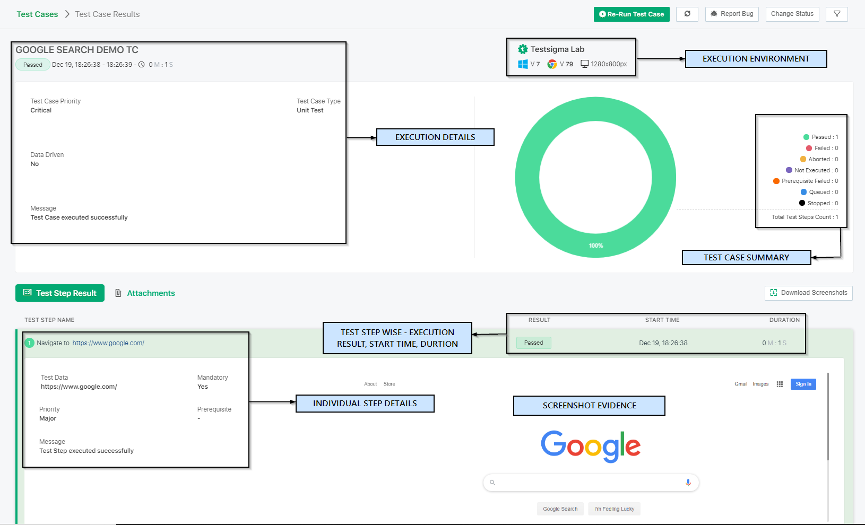This screenshot has width=865, height=525.
Task: Click the bug icon on Report Bug button
Action: 714,14
